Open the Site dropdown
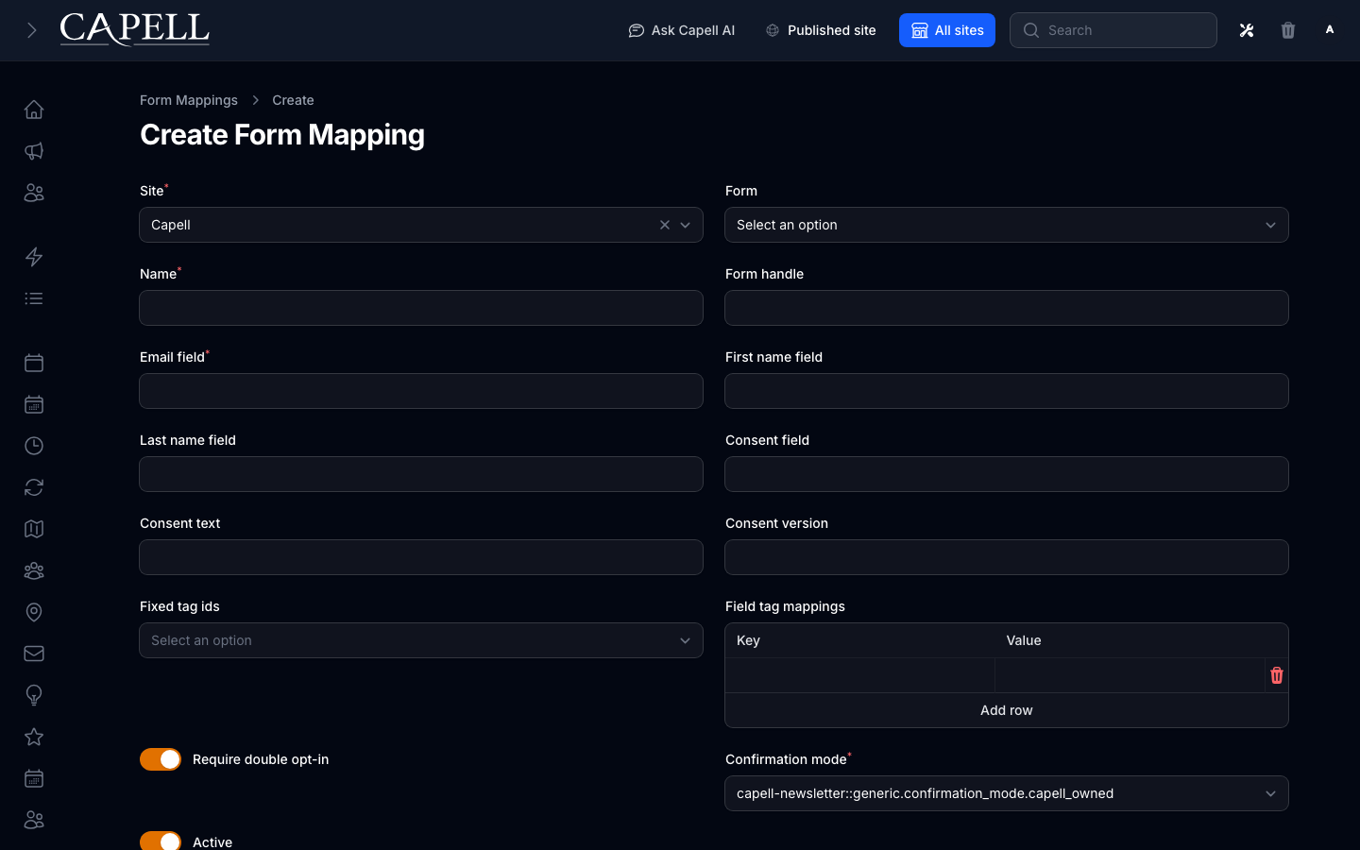Viewport: 1360px width, 850px height. [x=421, y=225]
